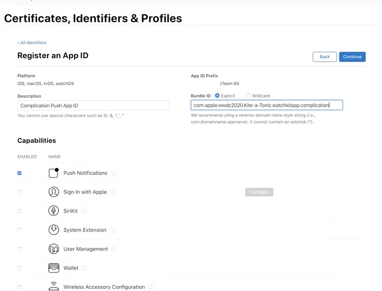Screen dimensions: 382x291
Task: Click the 'iOS, macOS, tvOS, watchOS' platform text
Action: tap(45, 83)
